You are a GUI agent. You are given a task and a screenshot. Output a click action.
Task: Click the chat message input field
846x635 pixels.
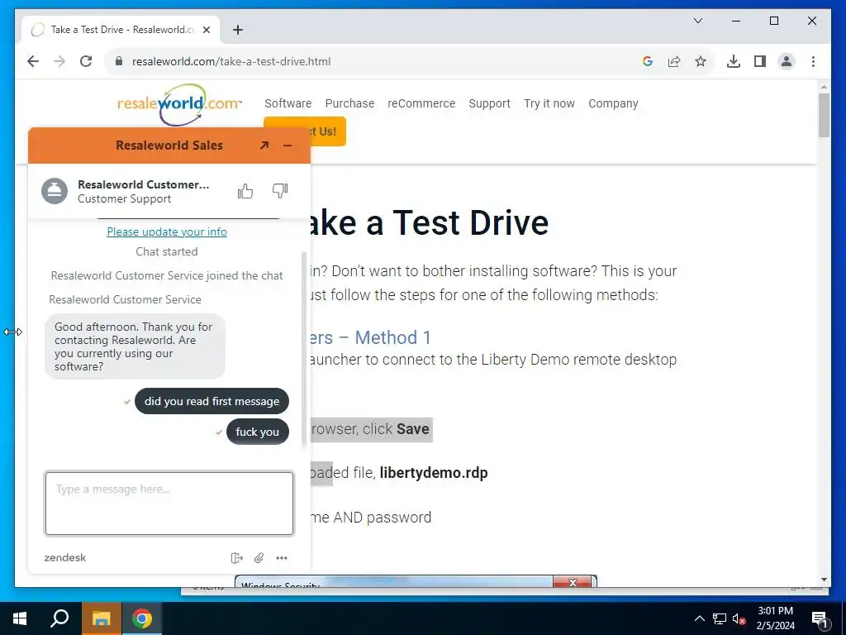[x=169, y=504]
